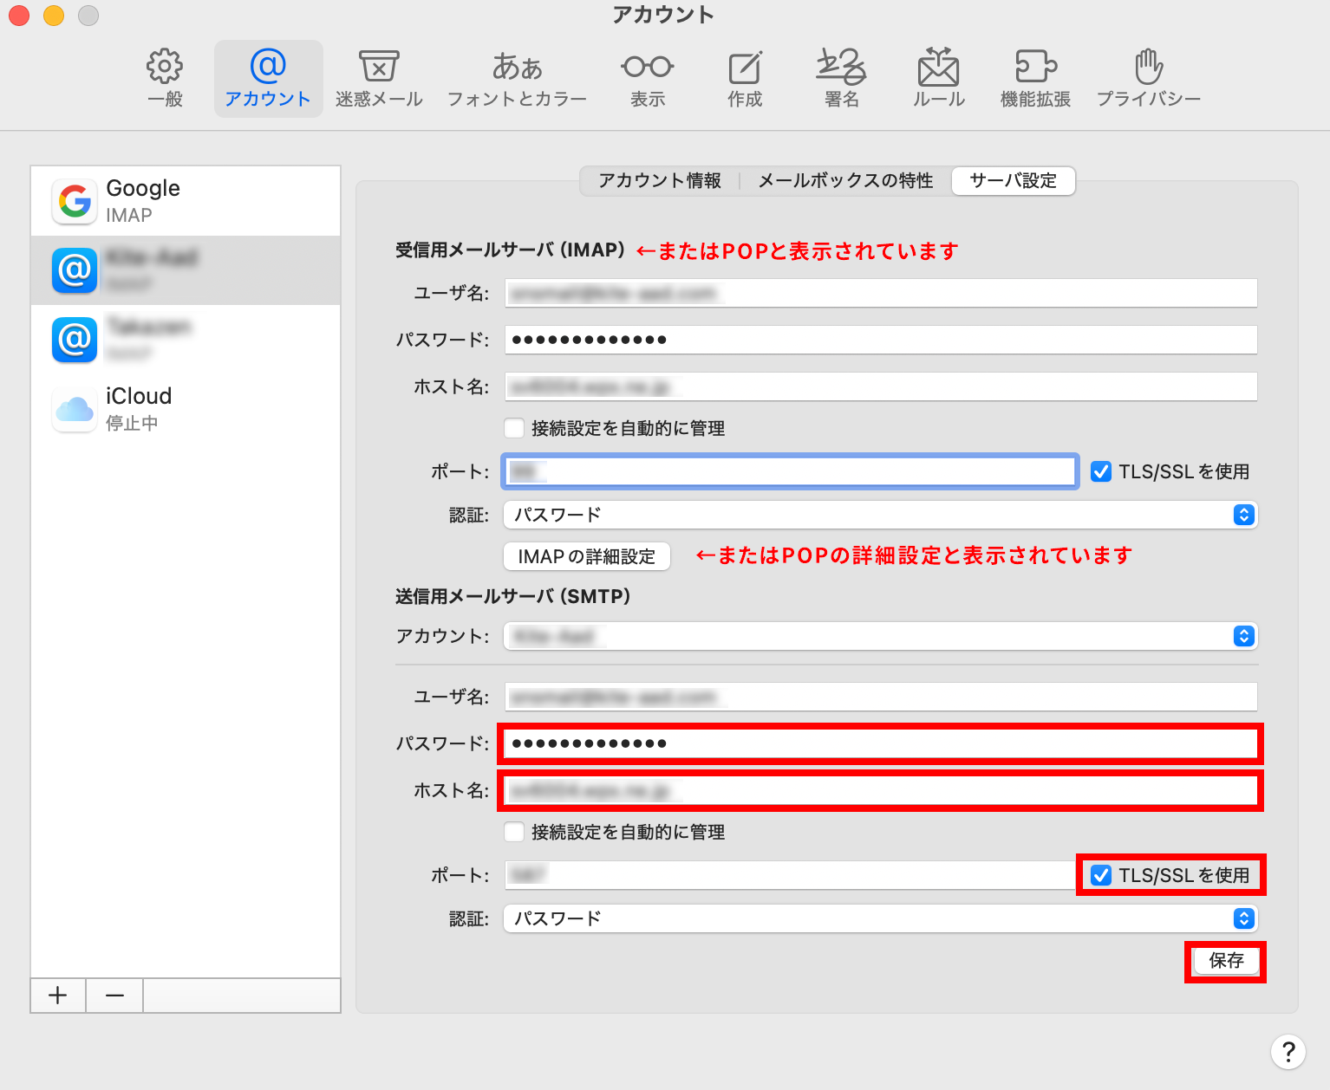This screenshot has width=1330, height=1090.
Task: Open the プライバシー privacy pane
Action: tap(1148, 78)
